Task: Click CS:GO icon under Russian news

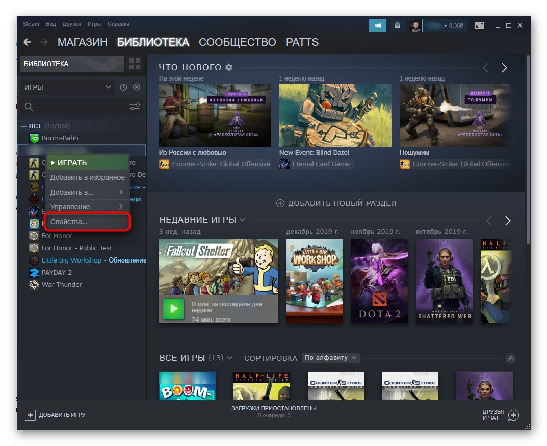Action: [x=164, y=164]
